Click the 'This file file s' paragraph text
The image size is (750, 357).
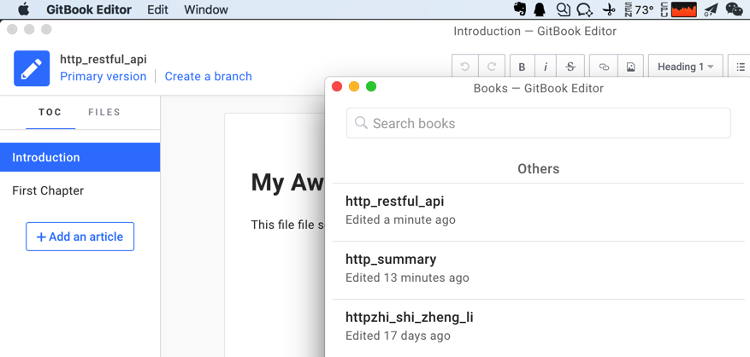[x=288, y=225]
